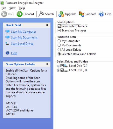The width and height of the screenshot is (113, 129).
Task: Click monitor icon beside Scan My Computer
Action: (8, 32)
